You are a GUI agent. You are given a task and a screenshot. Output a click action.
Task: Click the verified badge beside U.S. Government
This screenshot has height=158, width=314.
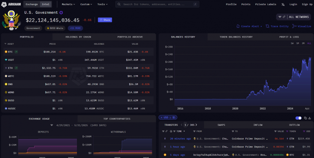tap(60, 13)
